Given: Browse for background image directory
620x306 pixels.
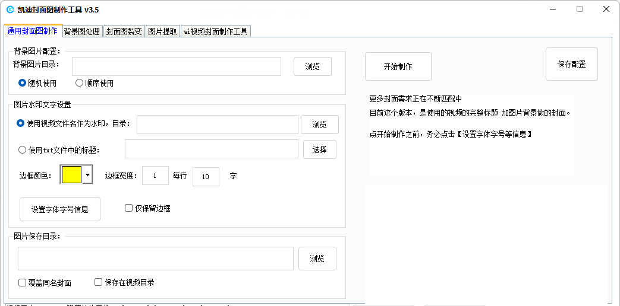Looking at the screenshot, I should click(312, 66).
